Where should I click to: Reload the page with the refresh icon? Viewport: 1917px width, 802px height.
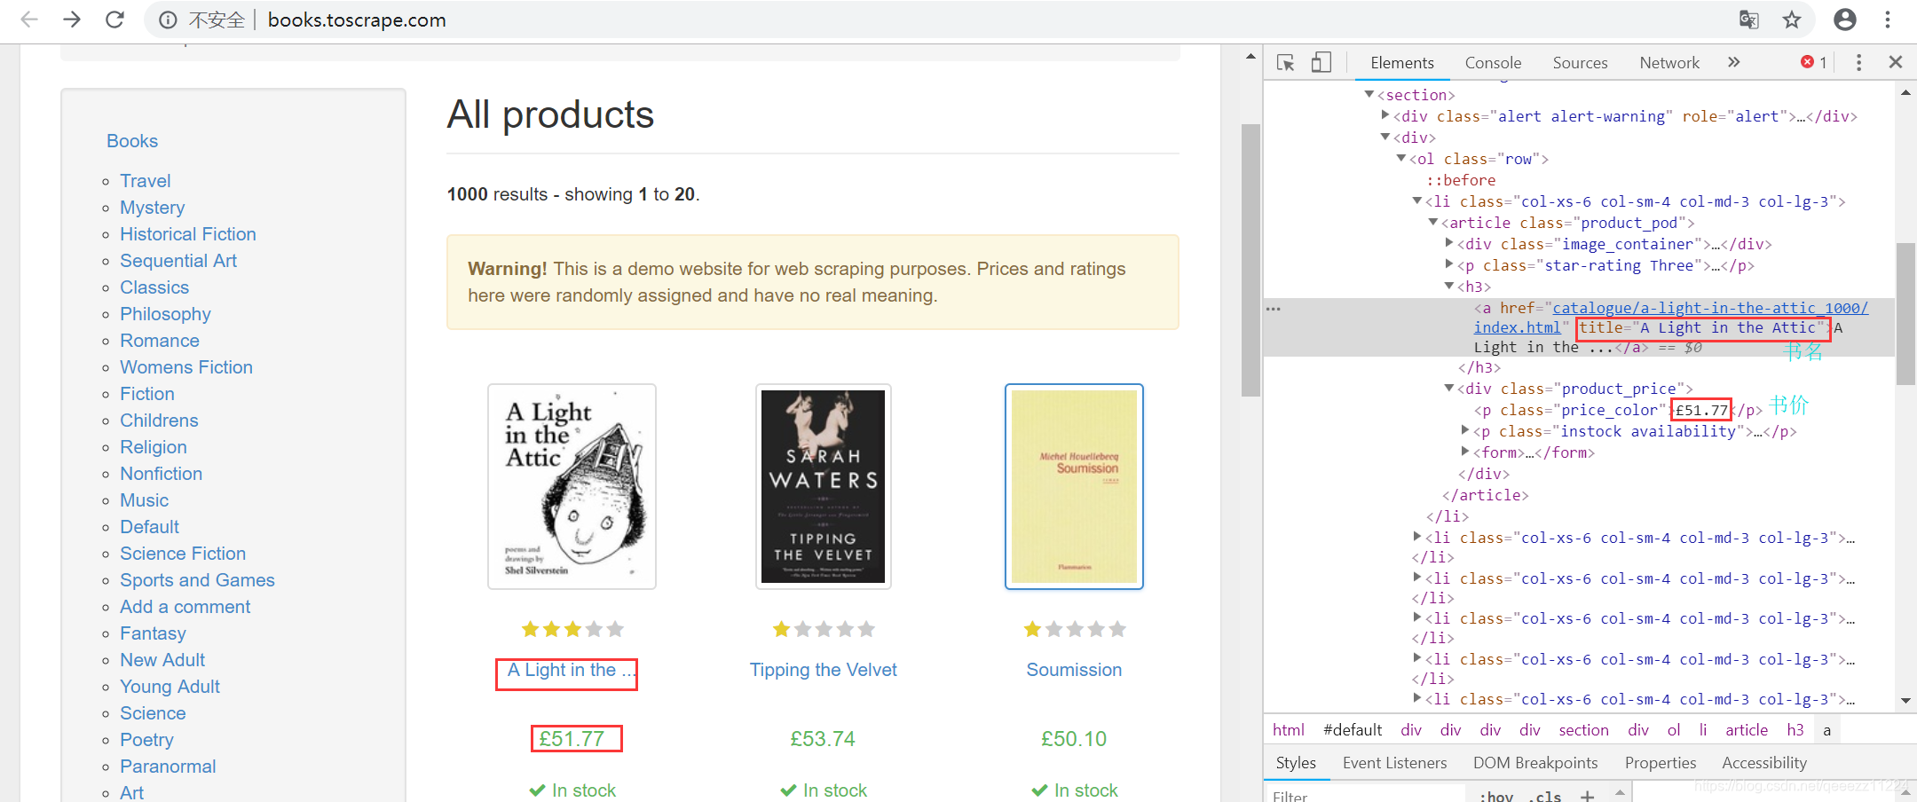114,20
